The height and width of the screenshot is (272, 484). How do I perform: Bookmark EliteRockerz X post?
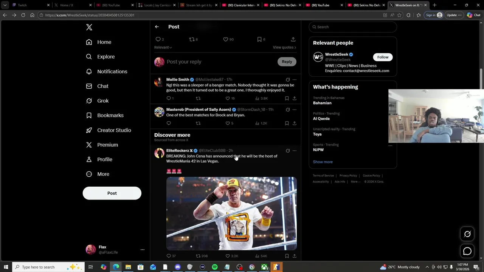[x=287, y=256]
